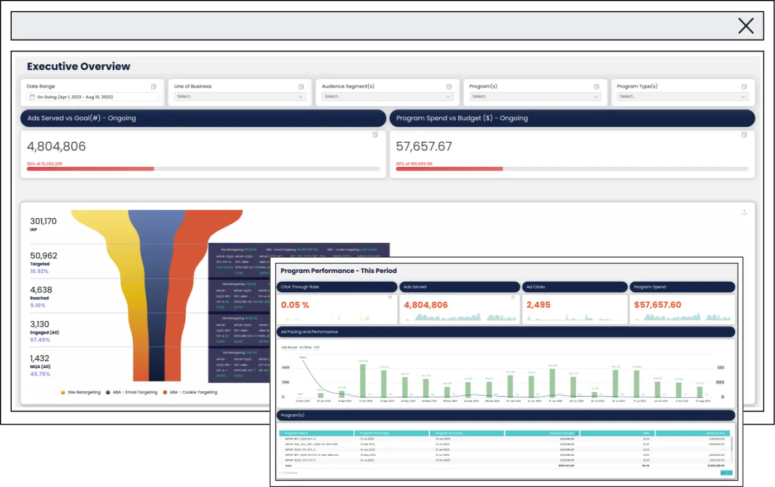Click the note icon in Program Type(s) filter

tap(744, 87)
